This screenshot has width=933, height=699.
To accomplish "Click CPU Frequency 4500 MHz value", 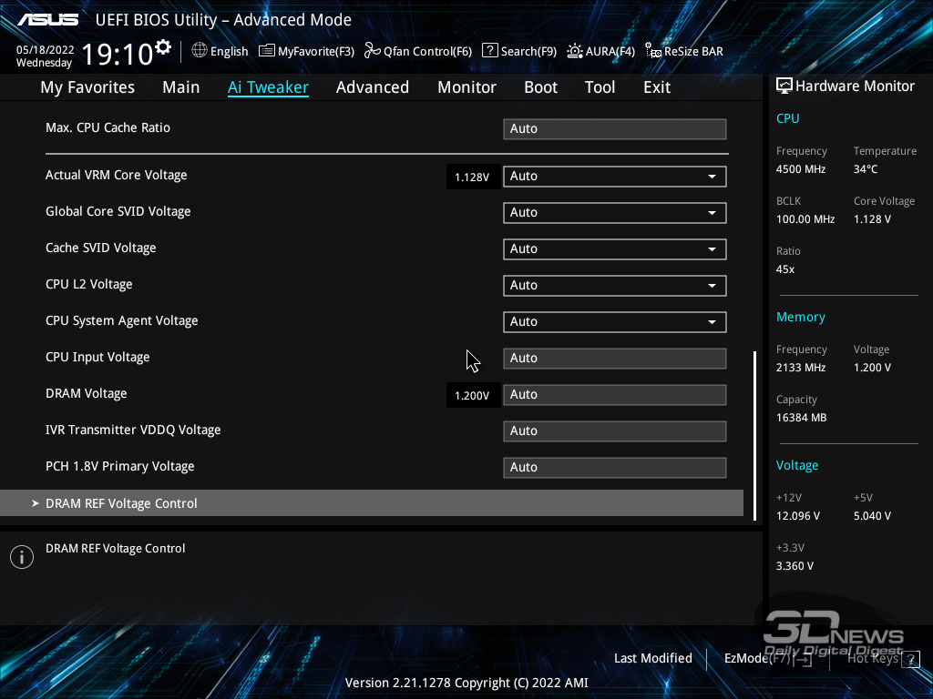I will [800, 168].
